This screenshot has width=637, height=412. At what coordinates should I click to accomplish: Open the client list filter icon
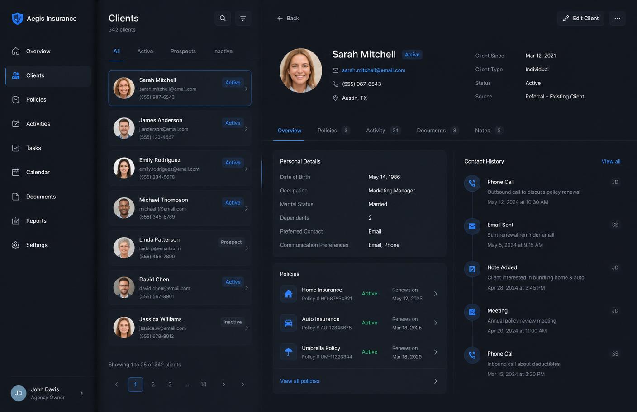(x=243, y=19)
